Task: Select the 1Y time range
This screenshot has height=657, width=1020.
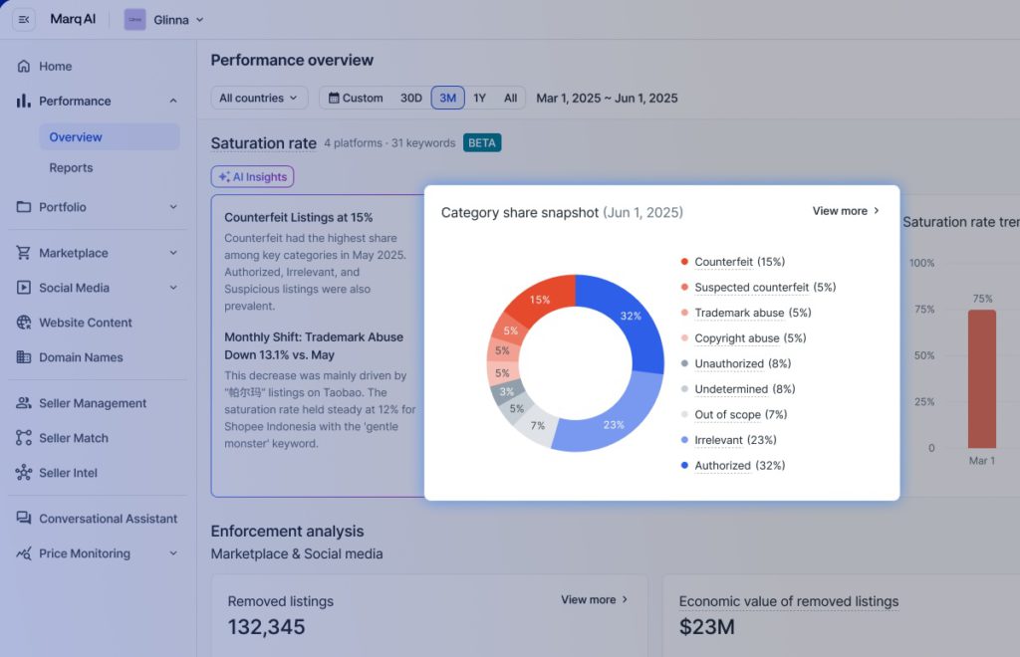Action: click(479, 98)
